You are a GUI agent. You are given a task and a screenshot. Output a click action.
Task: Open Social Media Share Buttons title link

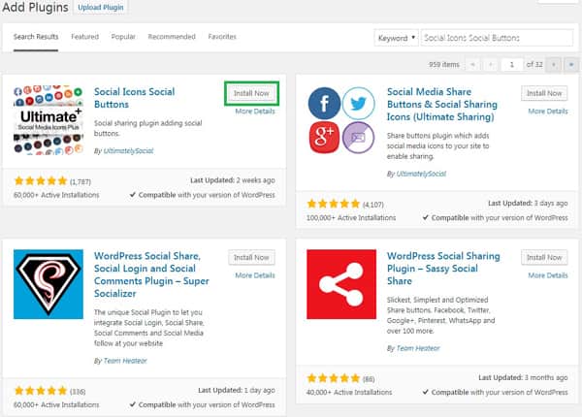(x=442, y=105)
